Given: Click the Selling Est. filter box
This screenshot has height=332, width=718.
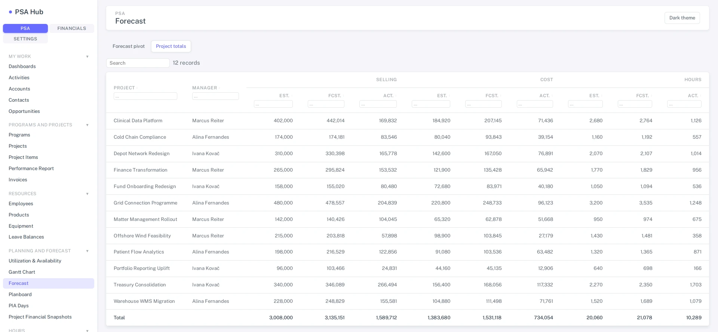Looking at the screenshot, I should [x=273, y=104].
